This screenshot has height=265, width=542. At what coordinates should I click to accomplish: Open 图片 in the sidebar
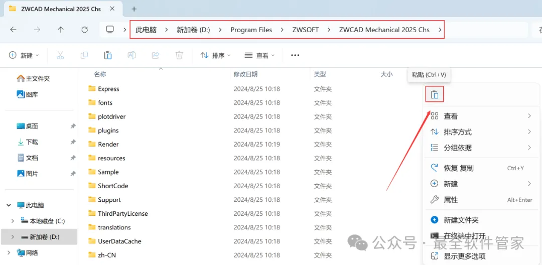pos(27,174)
